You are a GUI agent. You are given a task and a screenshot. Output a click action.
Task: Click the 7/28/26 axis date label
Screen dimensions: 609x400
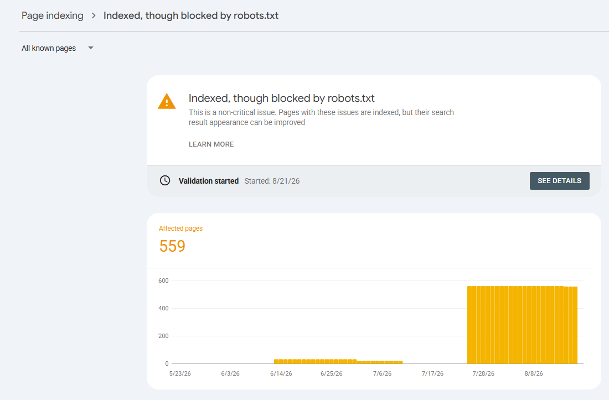click(x=483, y=373)
